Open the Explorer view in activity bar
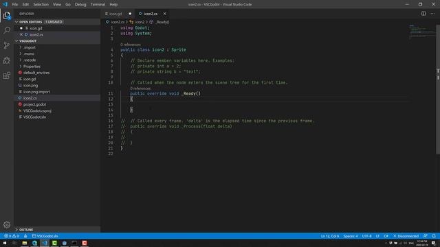The width and height of the screenshot is (440, 247). click(7, 15)
